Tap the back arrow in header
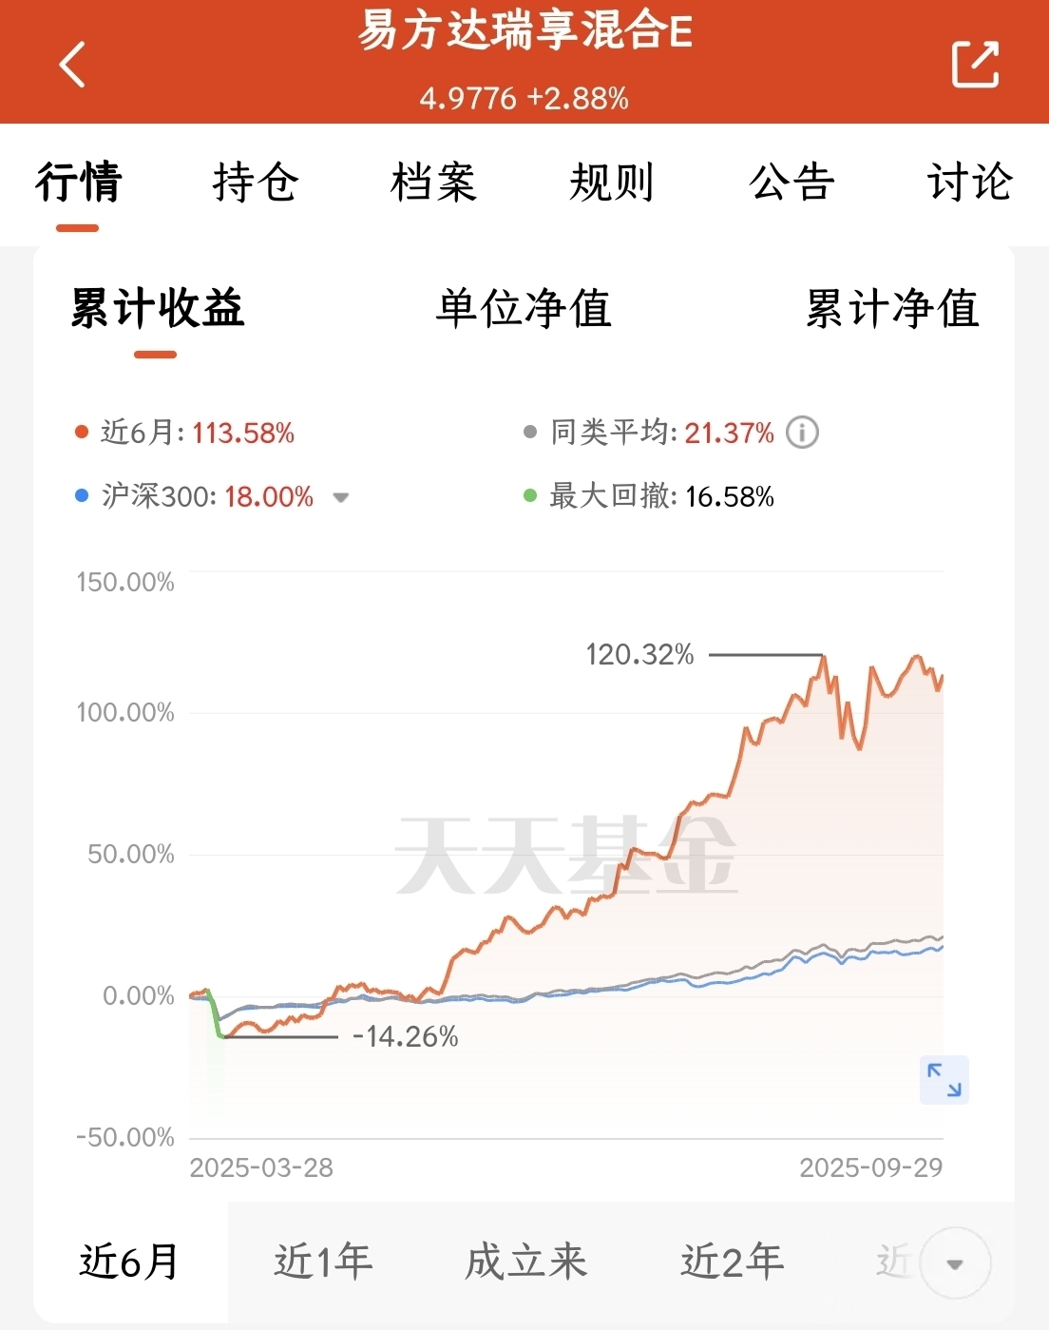 tap(72, 65)
